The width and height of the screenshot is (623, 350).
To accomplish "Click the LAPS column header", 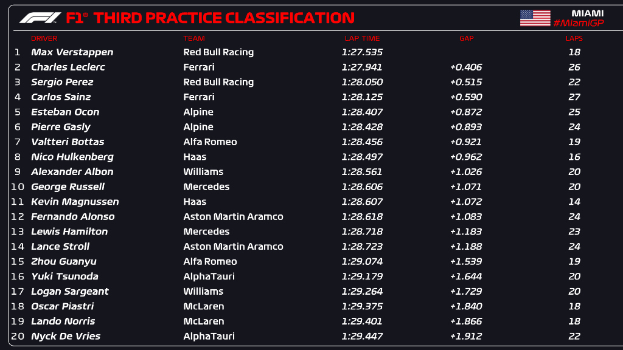I will pos(574,38).
